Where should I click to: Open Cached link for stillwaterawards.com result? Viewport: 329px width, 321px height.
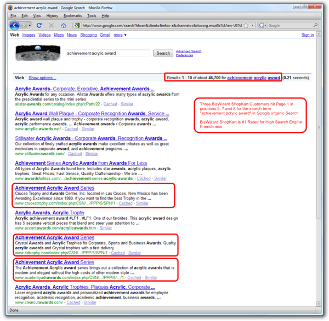(x=75, y=154)
